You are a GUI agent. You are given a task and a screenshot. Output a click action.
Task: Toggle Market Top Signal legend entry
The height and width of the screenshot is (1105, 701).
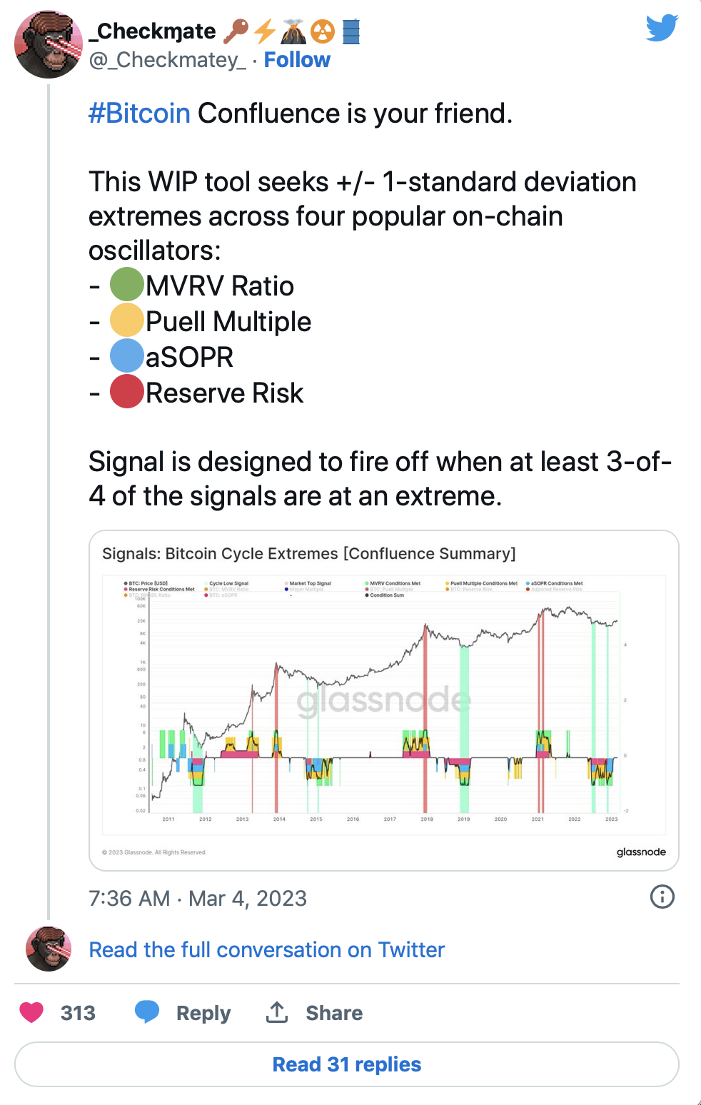click(x=309, y=583)
